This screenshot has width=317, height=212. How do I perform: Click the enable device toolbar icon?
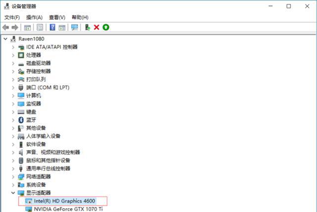(x=87, y=27)
